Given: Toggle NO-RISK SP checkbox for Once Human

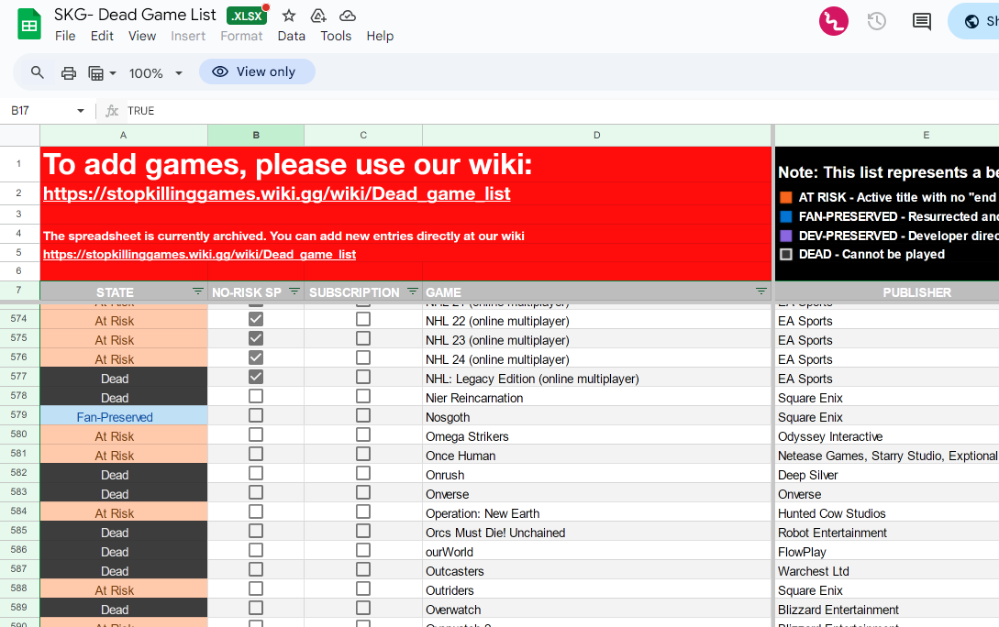Looking at the screenshot, I should pos(256,454).
